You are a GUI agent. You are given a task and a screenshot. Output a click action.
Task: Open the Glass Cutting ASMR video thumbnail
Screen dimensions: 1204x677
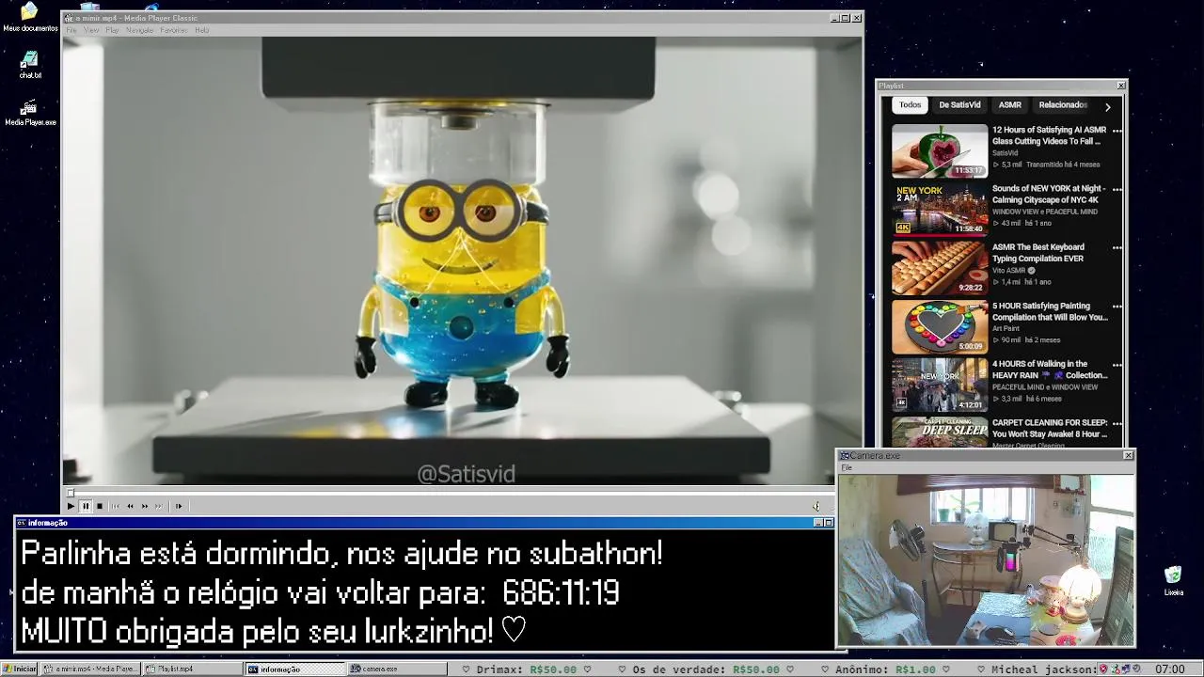[x=940, y=150]
